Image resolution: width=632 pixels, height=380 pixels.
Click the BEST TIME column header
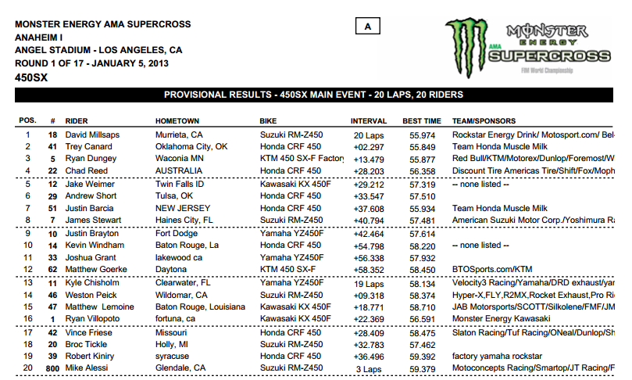pos(422,121)
